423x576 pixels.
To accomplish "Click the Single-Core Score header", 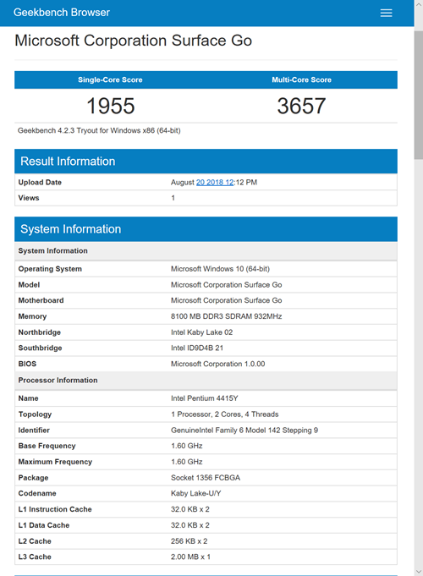I will point(110,80).
